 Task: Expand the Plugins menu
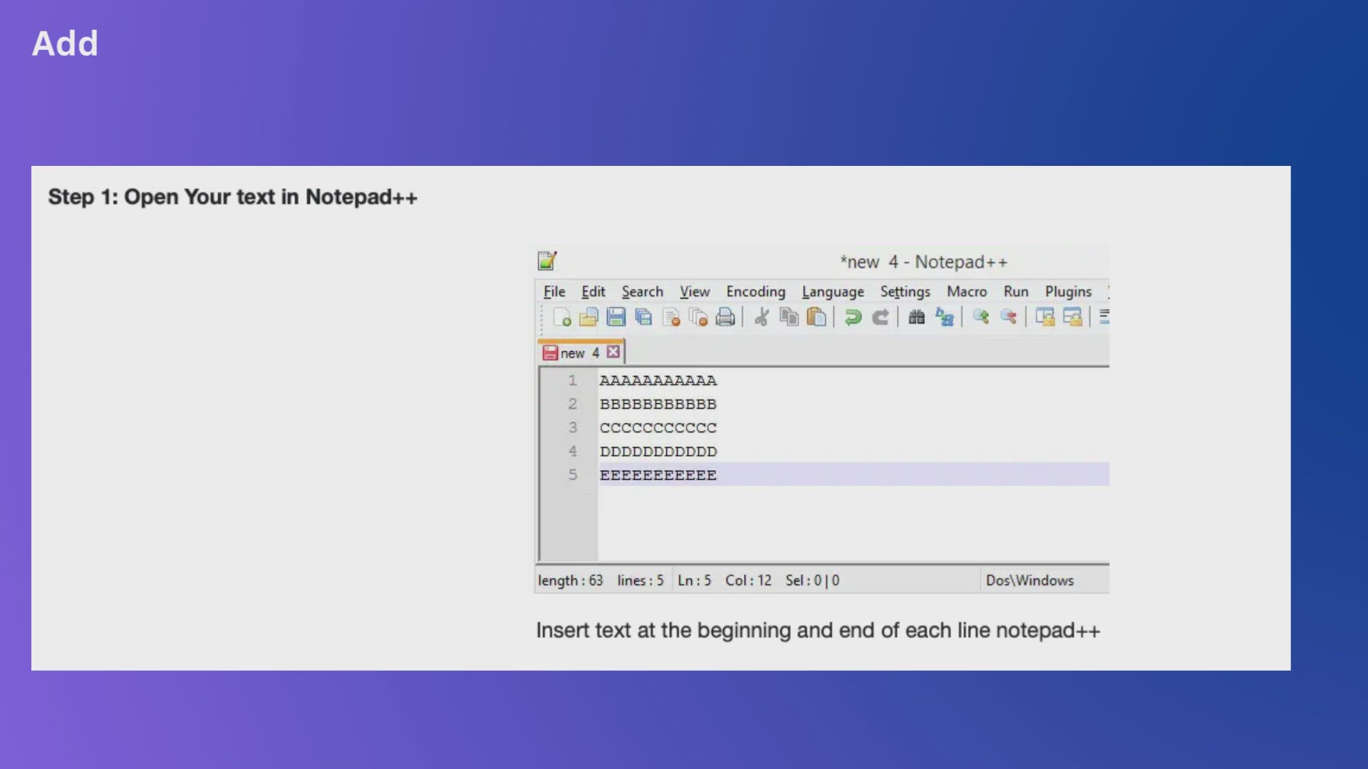point(1067,292)
